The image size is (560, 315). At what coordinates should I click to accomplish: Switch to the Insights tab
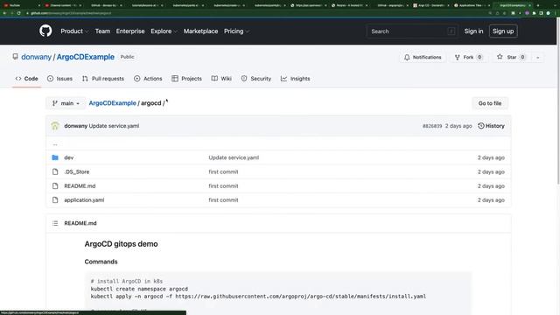(x=296, y=79)
